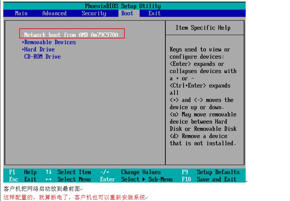This screenshot has height=201, width=290.
Task: Click the help line '<d> Remove a device'
Action: 198,136
